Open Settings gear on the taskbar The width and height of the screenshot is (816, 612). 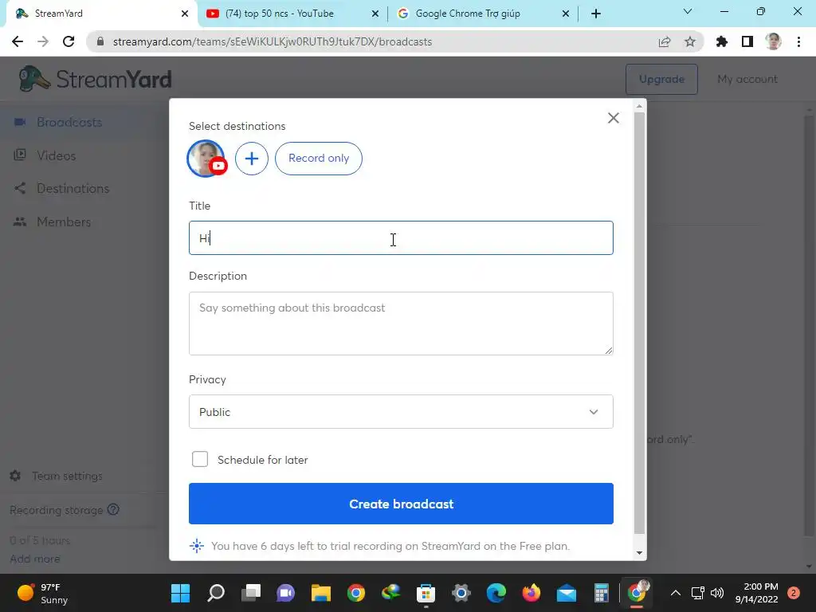point(461,593)
